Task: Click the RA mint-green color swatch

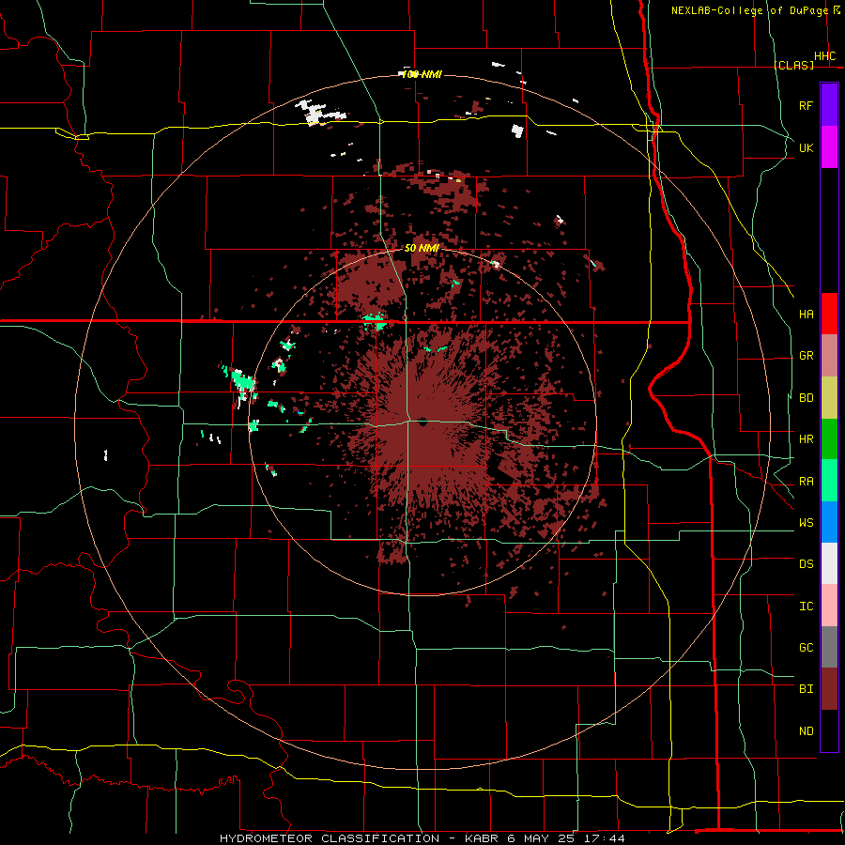Action: (x=829, y=481)
